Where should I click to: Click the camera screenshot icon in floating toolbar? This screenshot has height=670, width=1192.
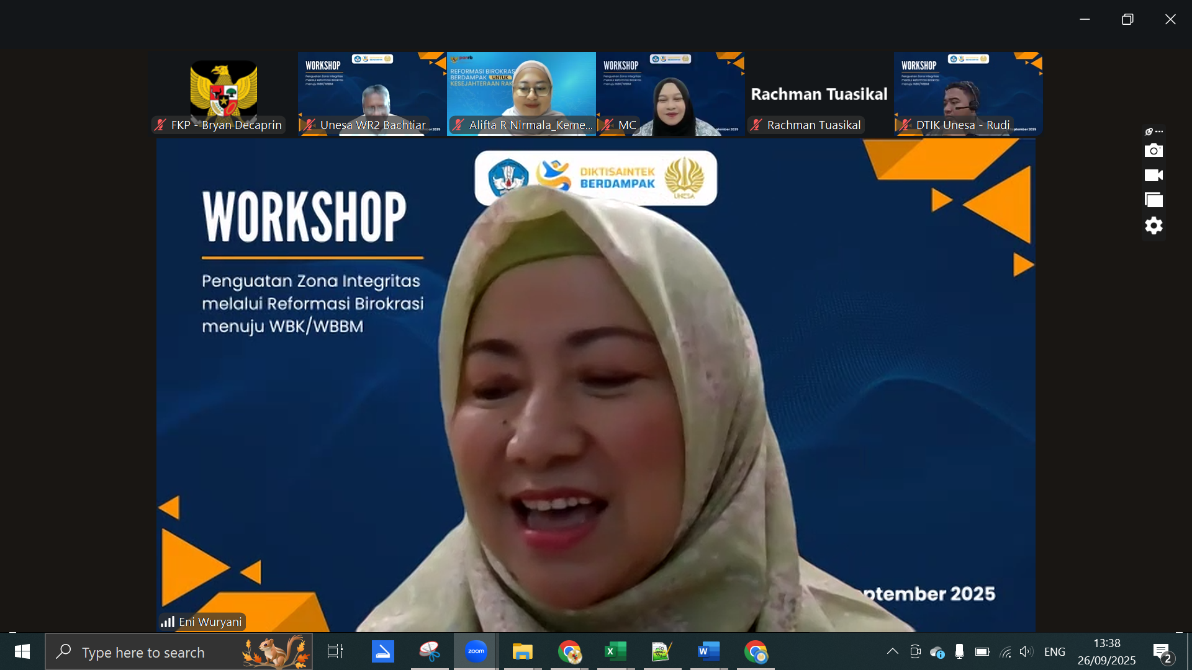click(x=1154, y=151)
